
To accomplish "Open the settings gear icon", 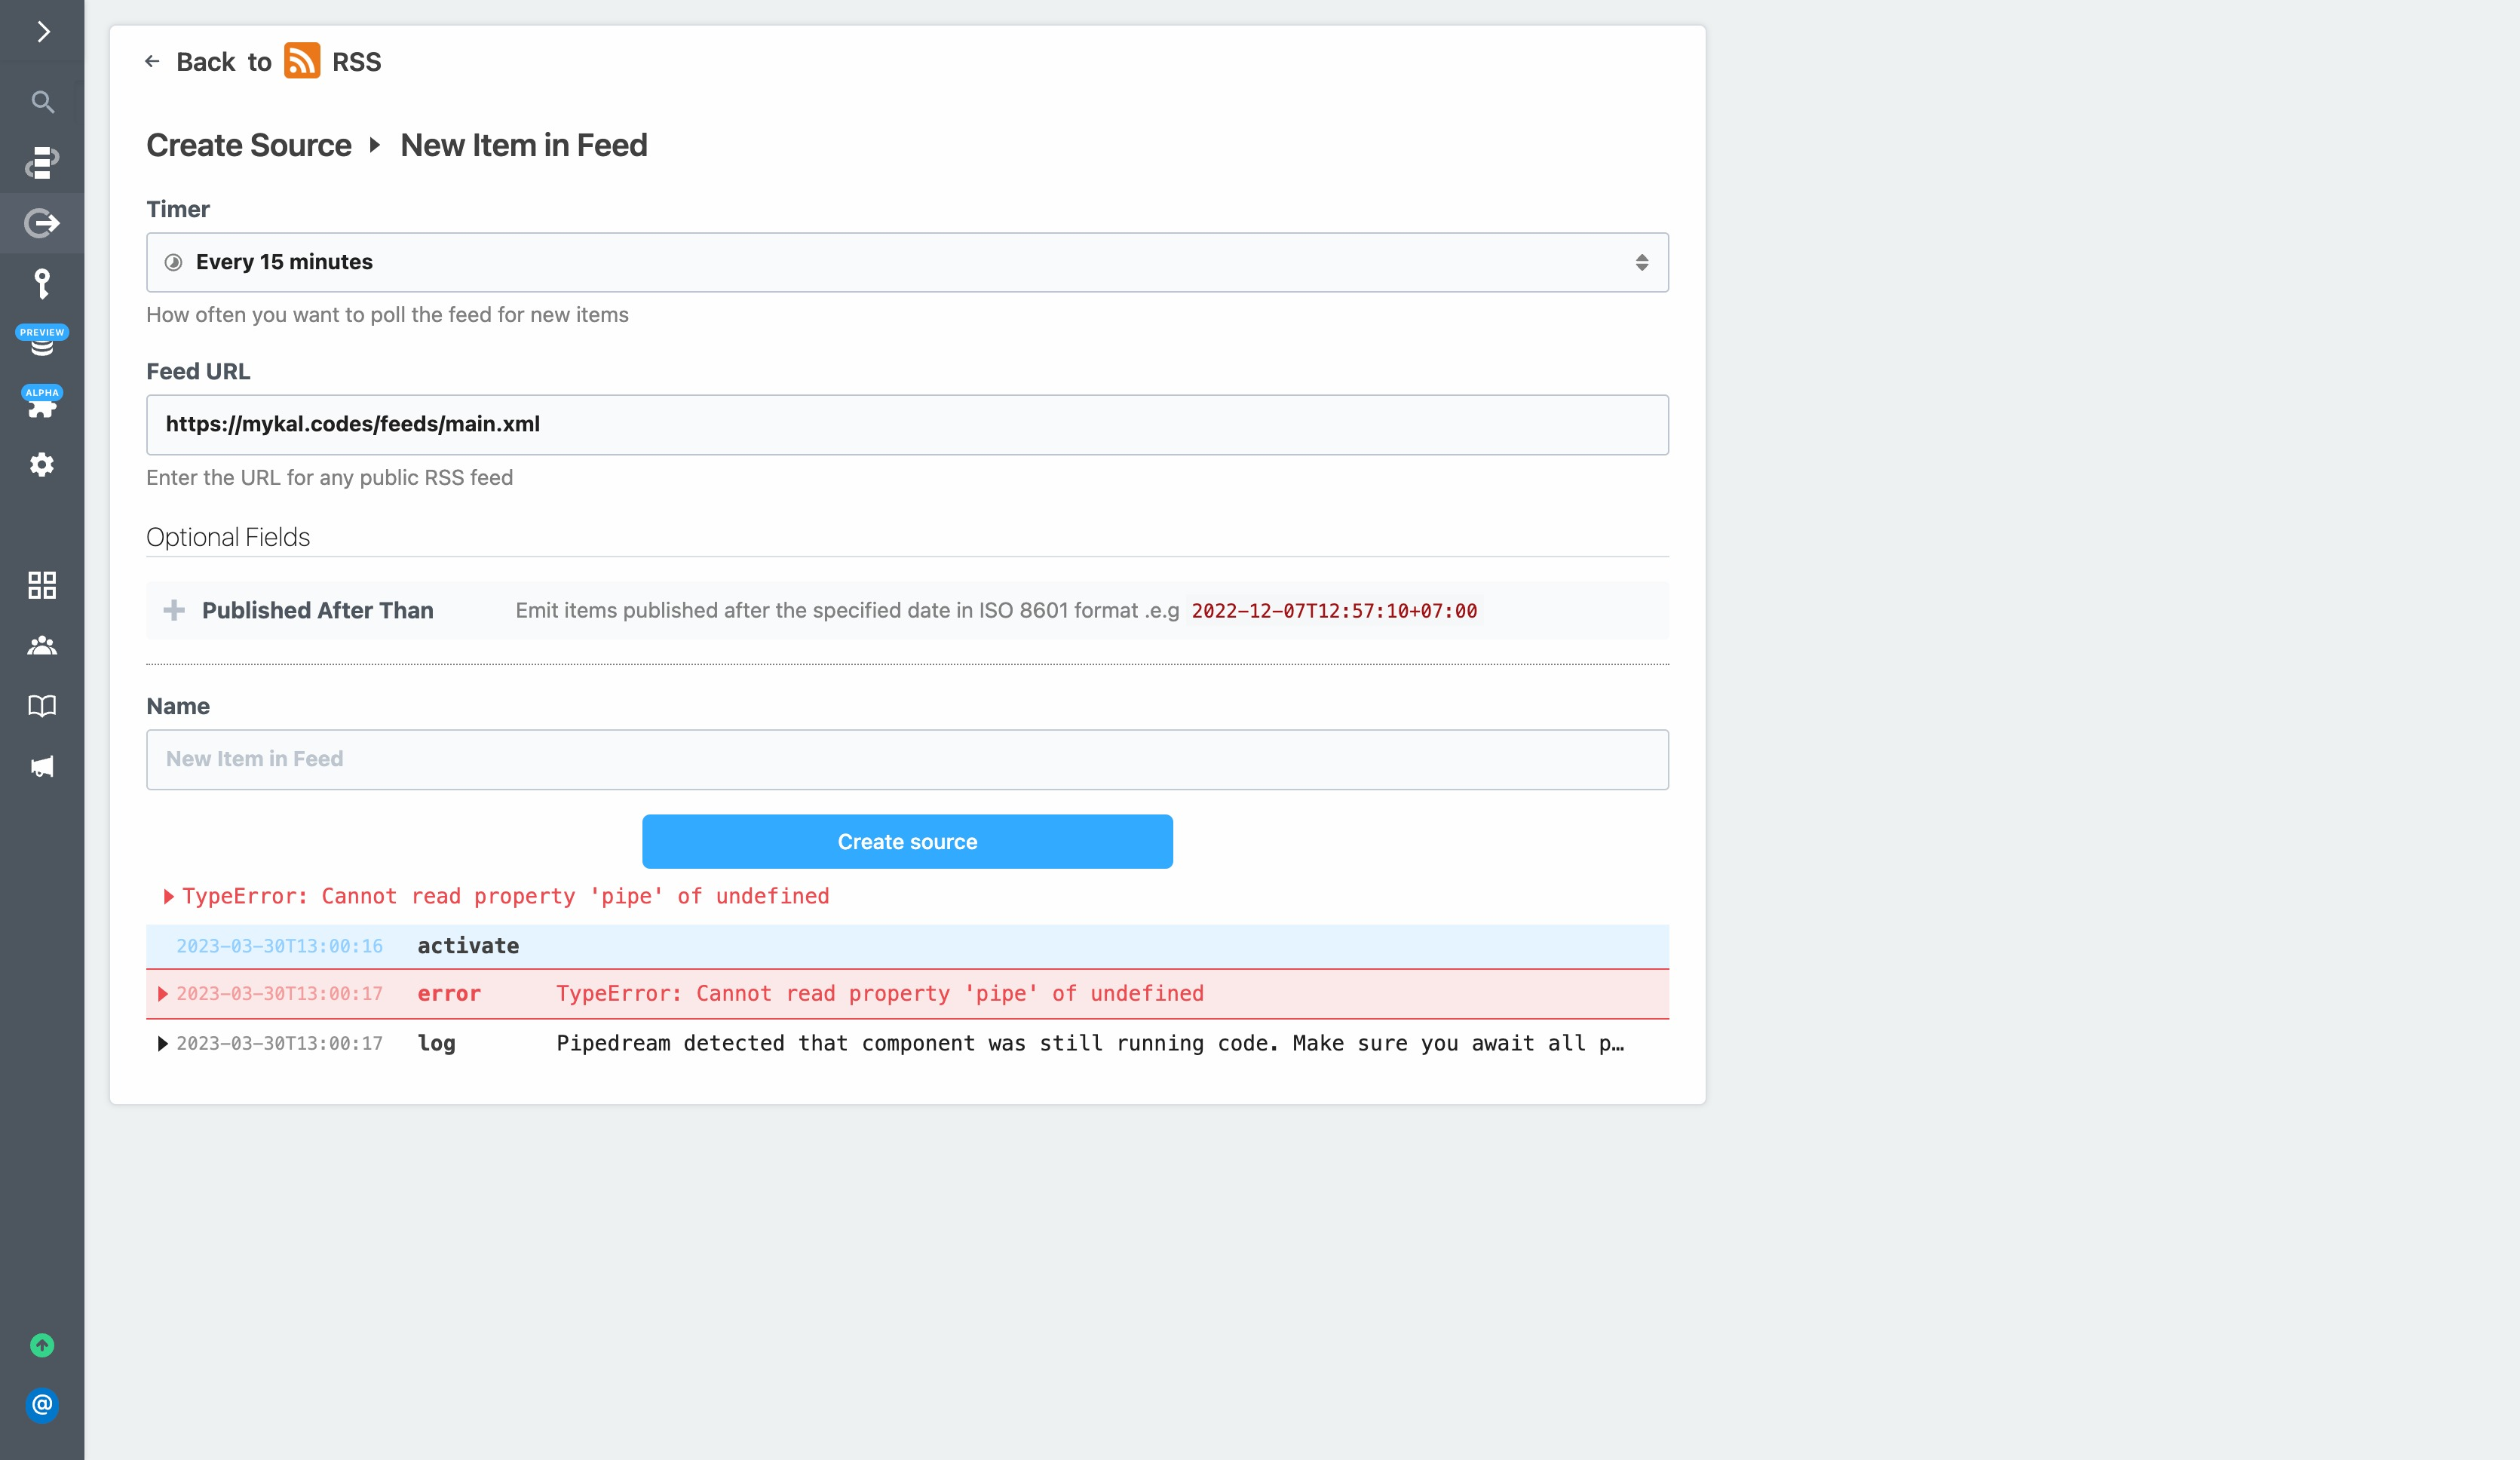I will [x=42, y=464].
